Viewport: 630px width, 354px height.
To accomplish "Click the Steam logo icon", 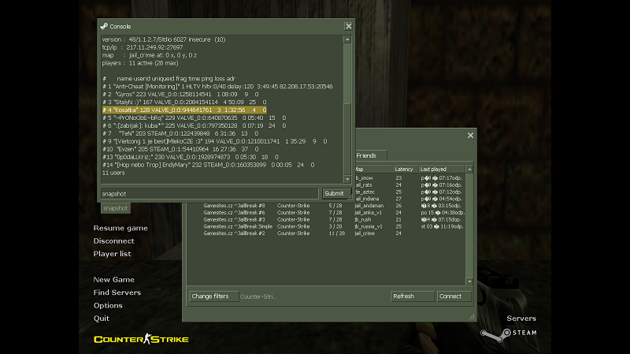I will pyautogui.click(x=495, y=334).
